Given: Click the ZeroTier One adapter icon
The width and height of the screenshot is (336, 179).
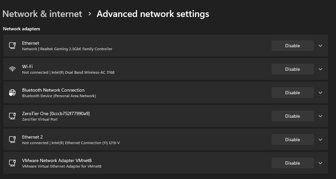Looking at the screenshot, I should 12,116.
